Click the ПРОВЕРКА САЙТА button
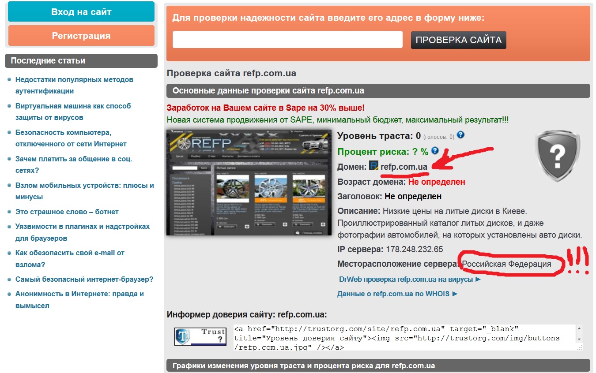 (x=458, y=40)
